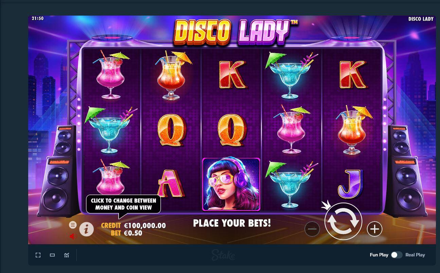Decrease the bet with the minus button
This screenshot has width=440, height=273.
[x=312, y=229]
